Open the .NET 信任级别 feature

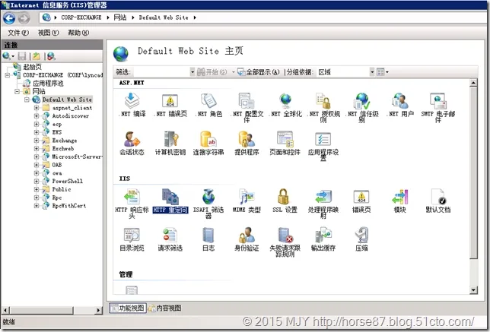click(361, 107)
